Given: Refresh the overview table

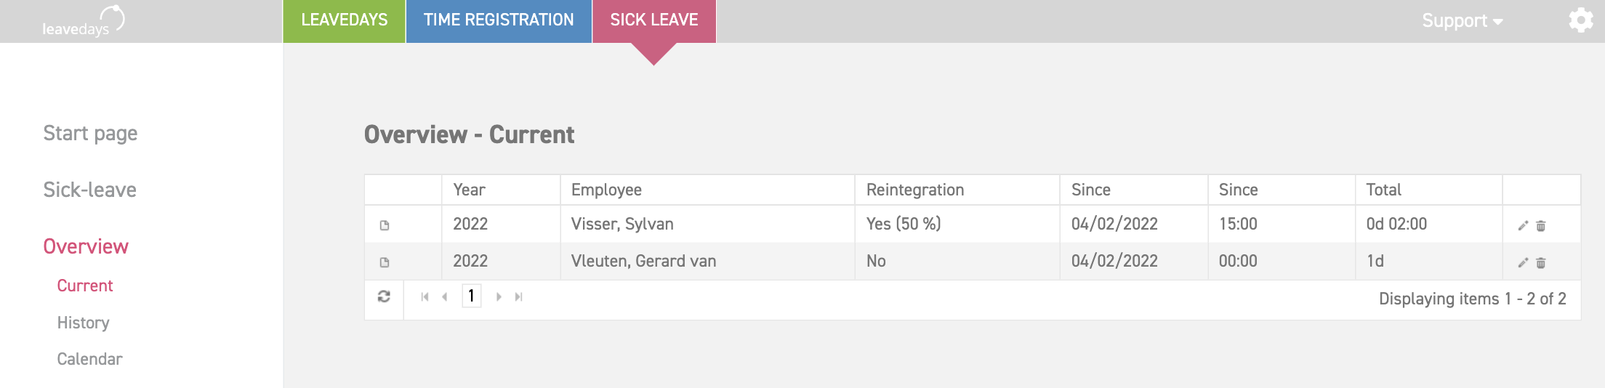Looking at the screenshot, I should (384, 296).
